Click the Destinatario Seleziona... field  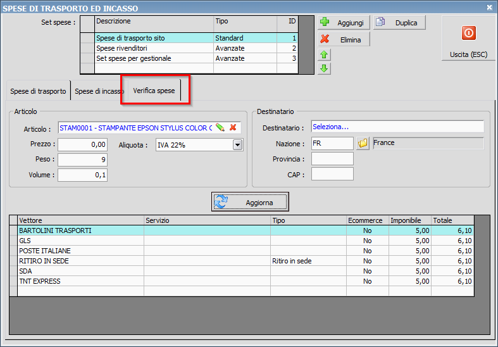397,127
